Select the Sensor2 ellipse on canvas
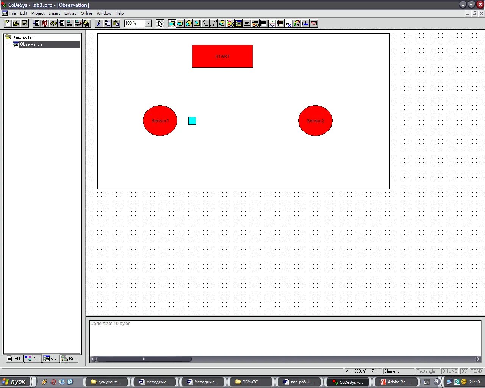485x388 pixels. [x=315, y=120]
